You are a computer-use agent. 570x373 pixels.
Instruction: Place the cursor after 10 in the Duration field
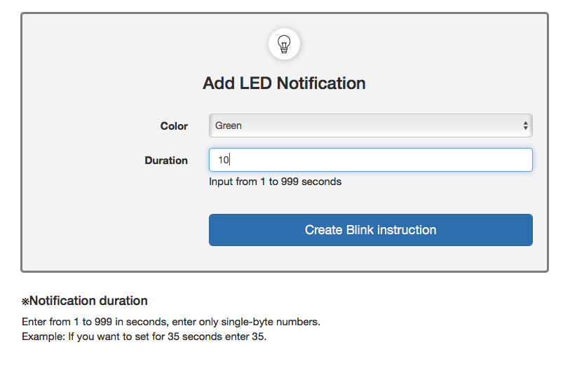[230, 160]
